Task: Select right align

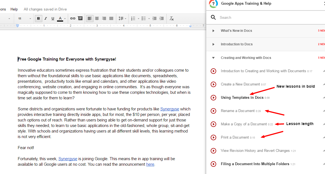Action: click(x=104, y=19)
